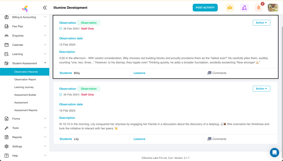Image resolution: width=283 pixels, height=161 pixels.
Task: Click the Enquiries people icon
Action: click(x=7, y=36)
